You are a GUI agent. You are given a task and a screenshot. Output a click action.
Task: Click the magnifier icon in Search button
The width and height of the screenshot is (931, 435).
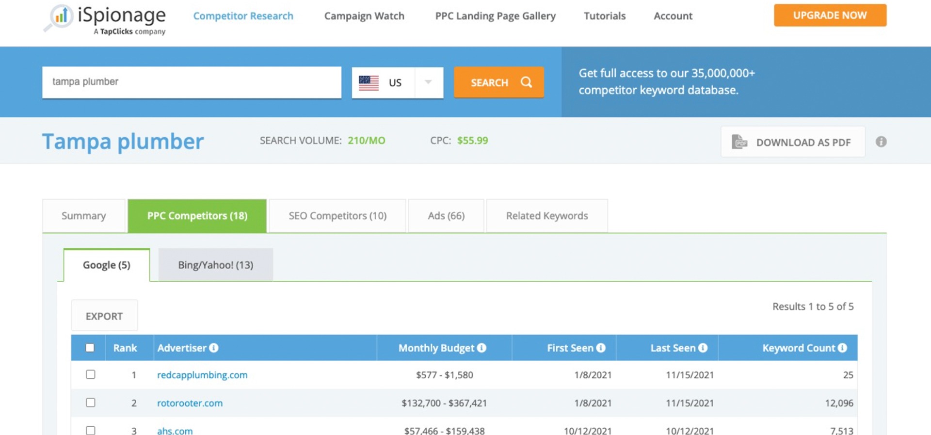point(526,82)
